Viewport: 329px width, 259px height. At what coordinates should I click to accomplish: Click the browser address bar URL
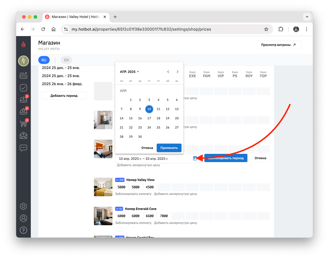point(141,29)
